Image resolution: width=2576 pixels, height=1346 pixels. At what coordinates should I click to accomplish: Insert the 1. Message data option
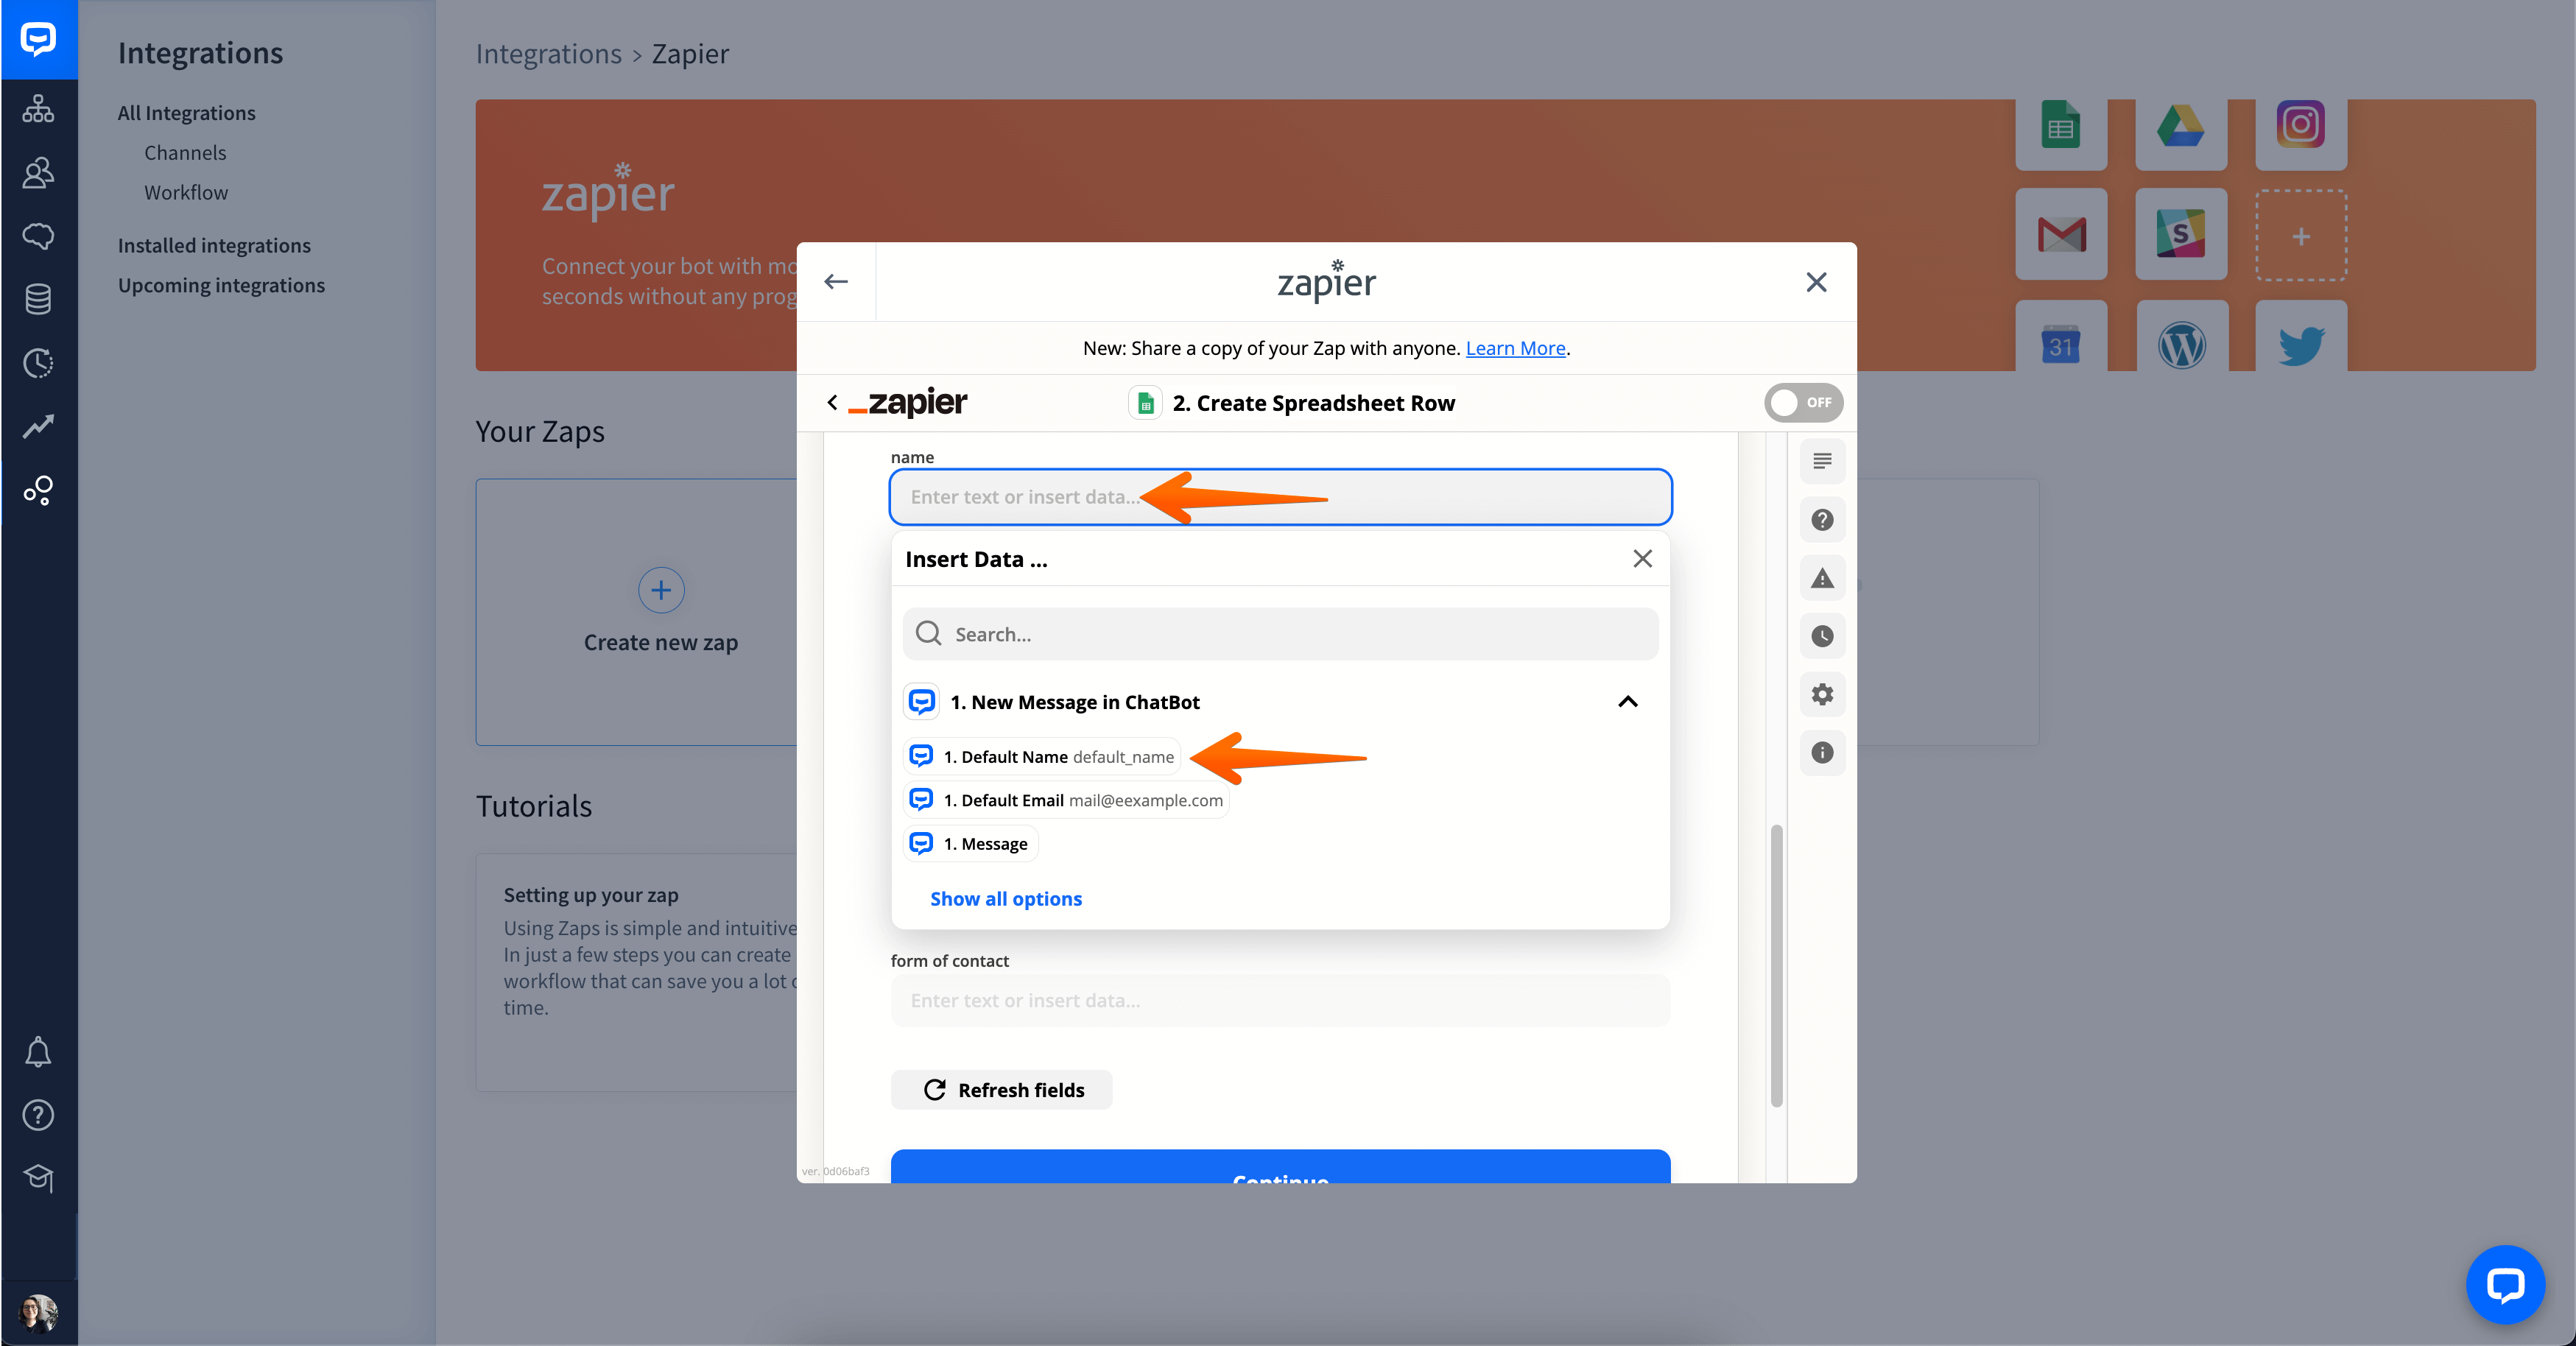pos(970,844)
